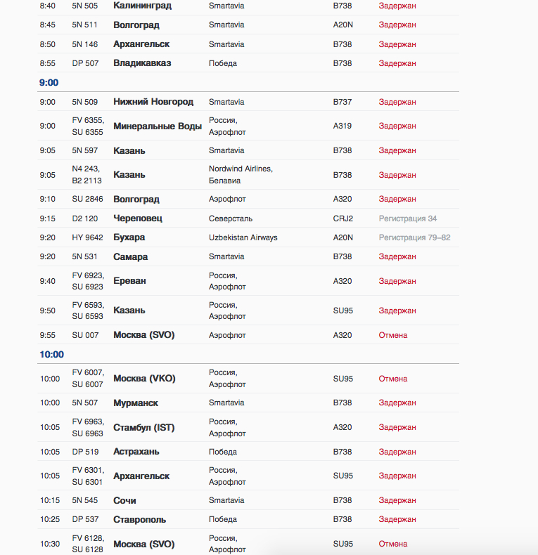538x555 pixels.
Task: Click the Регистрация 79–82 status
Action: 414,237
